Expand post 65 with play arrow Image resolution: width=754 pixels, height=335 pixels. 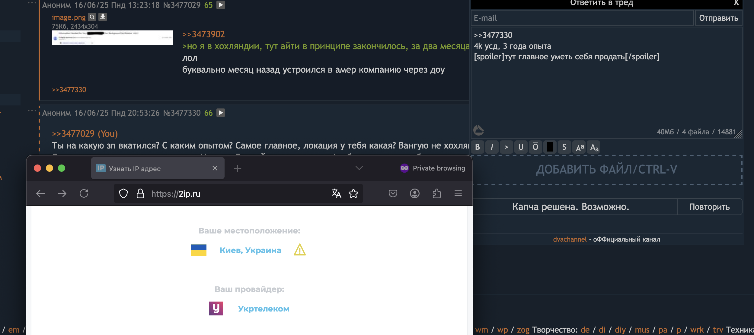pos(221,5)
